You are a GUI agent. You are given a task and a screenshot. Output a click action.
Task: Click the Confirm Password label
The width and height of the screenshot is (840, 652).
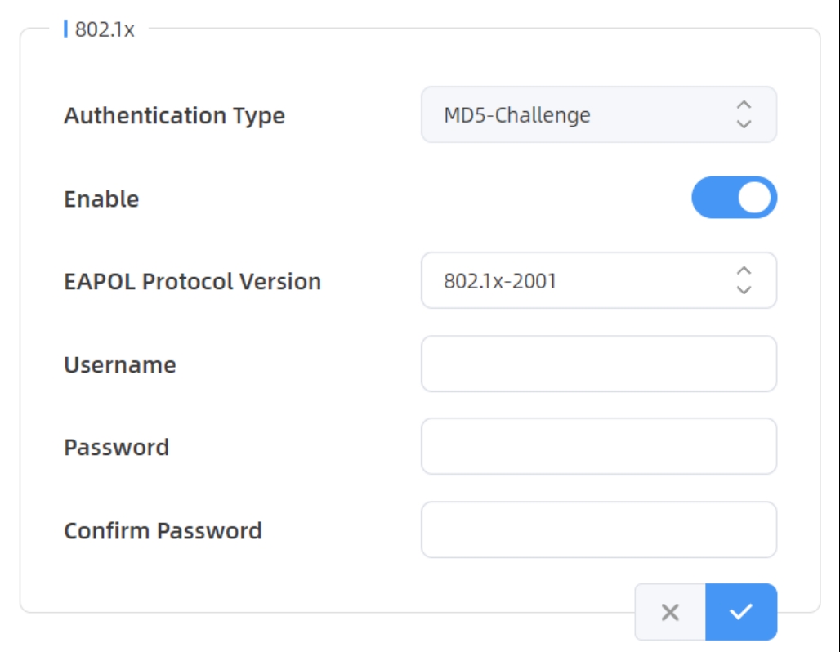click(x=163, y=531)
